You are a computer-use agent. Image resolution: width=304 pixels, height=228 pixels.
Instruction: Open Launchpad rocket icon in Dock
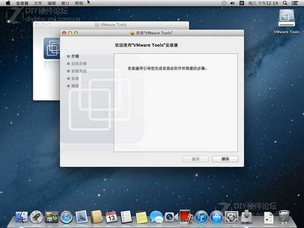coord(36,217)
